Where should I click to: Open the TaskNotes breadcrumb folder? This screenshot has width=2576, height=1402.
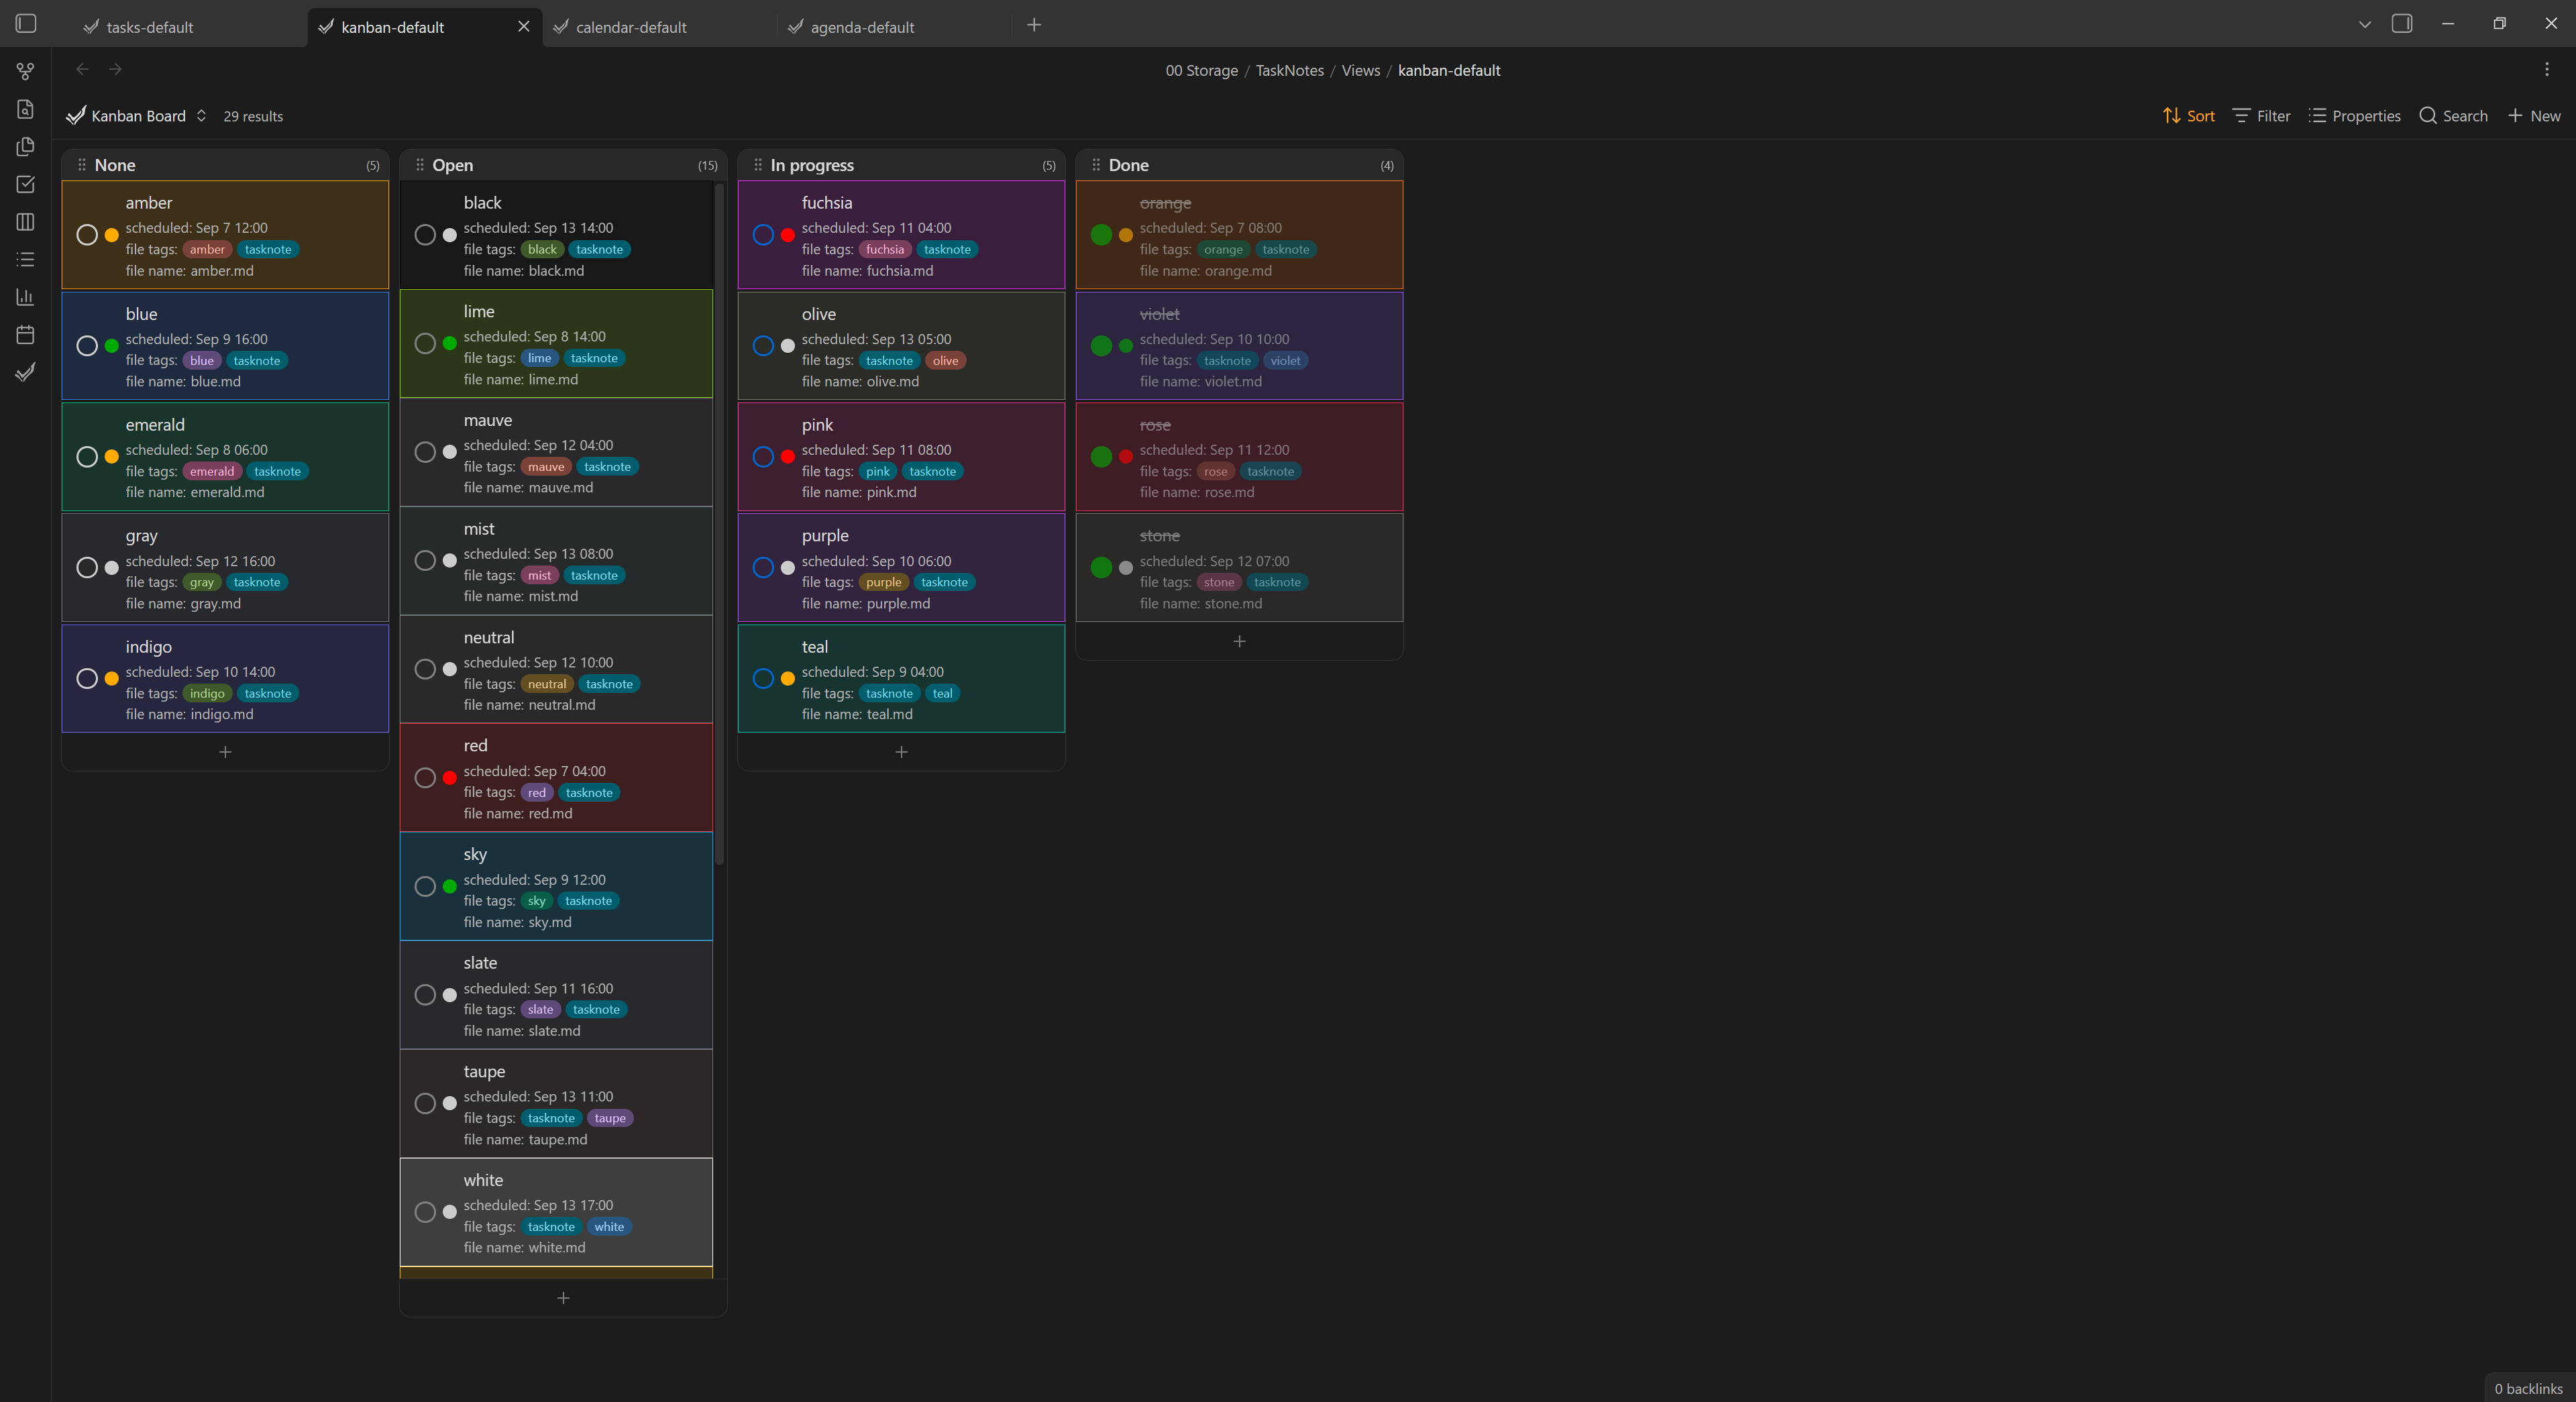pos(1289,70)
